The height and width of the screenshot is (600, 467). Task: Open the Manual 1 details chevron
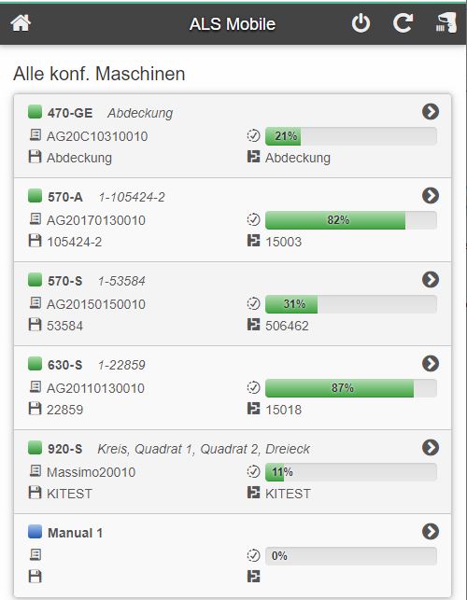tap(431, 532)
